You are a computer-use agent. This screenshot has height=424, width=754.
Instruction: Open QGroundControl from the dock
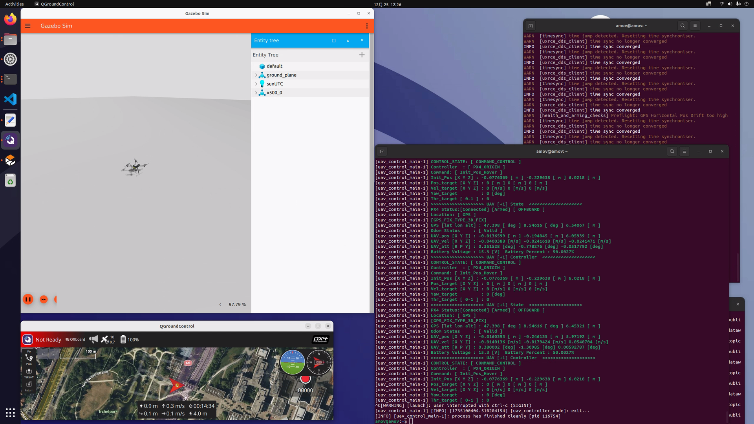point(10,140)
